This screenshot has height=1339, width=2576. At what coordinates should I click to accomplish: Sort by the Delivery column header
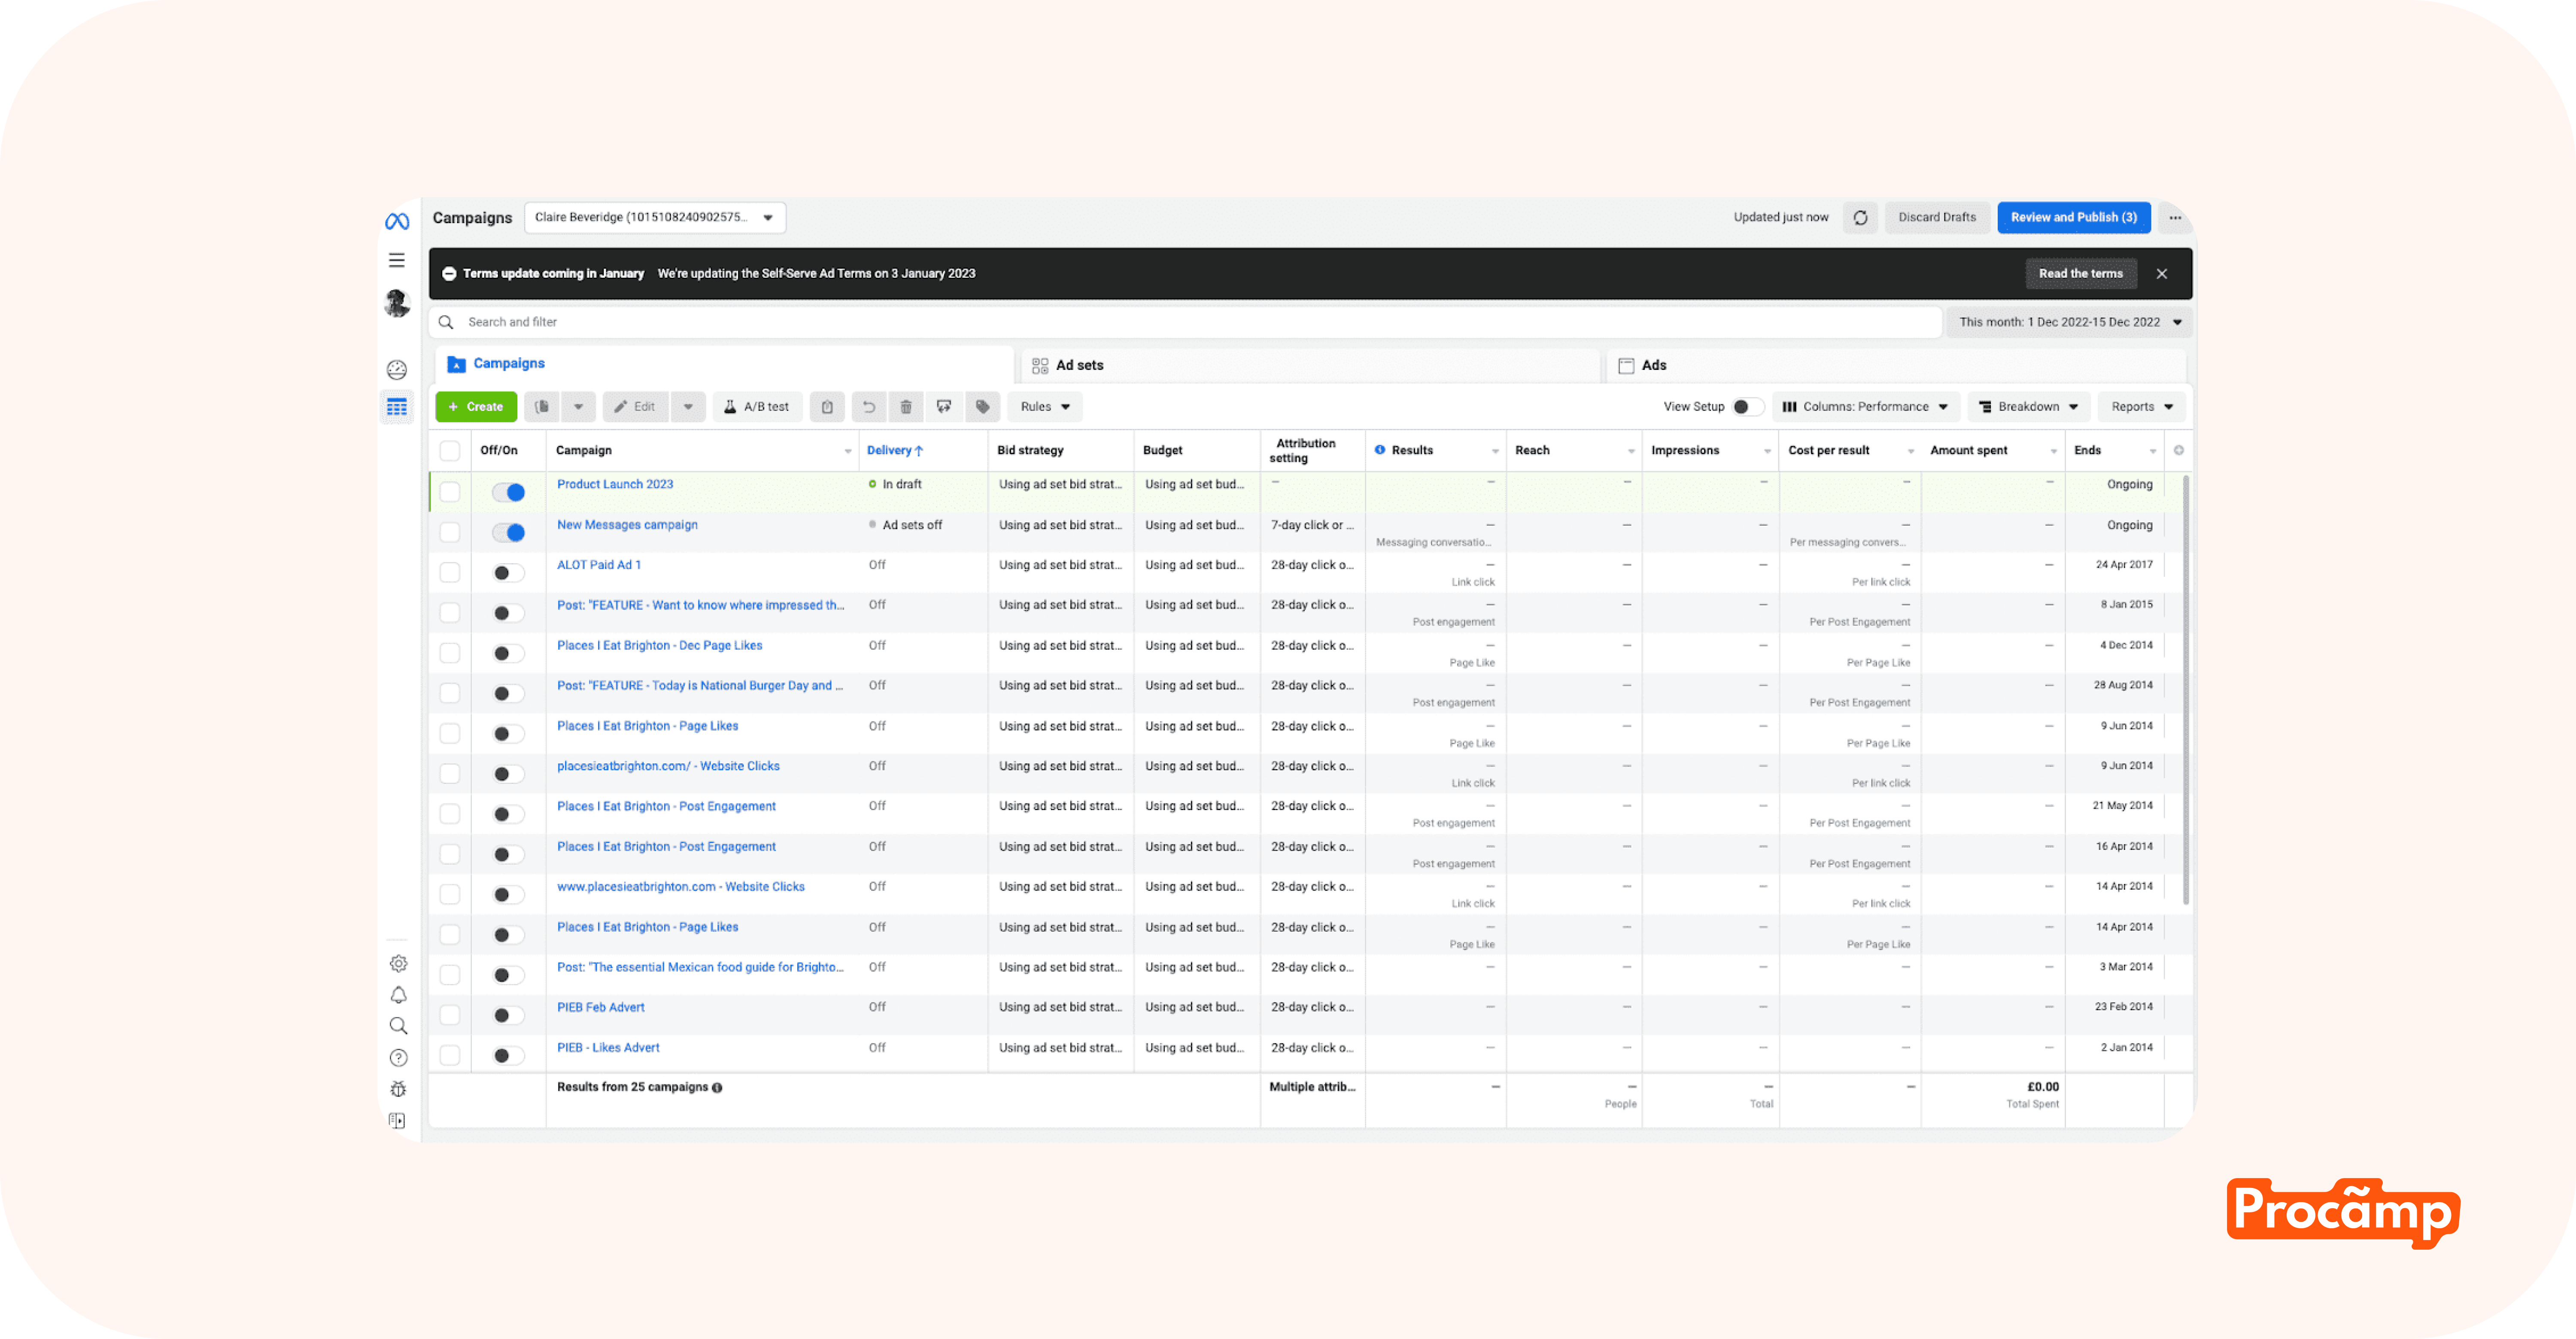[x=895, y=451]
